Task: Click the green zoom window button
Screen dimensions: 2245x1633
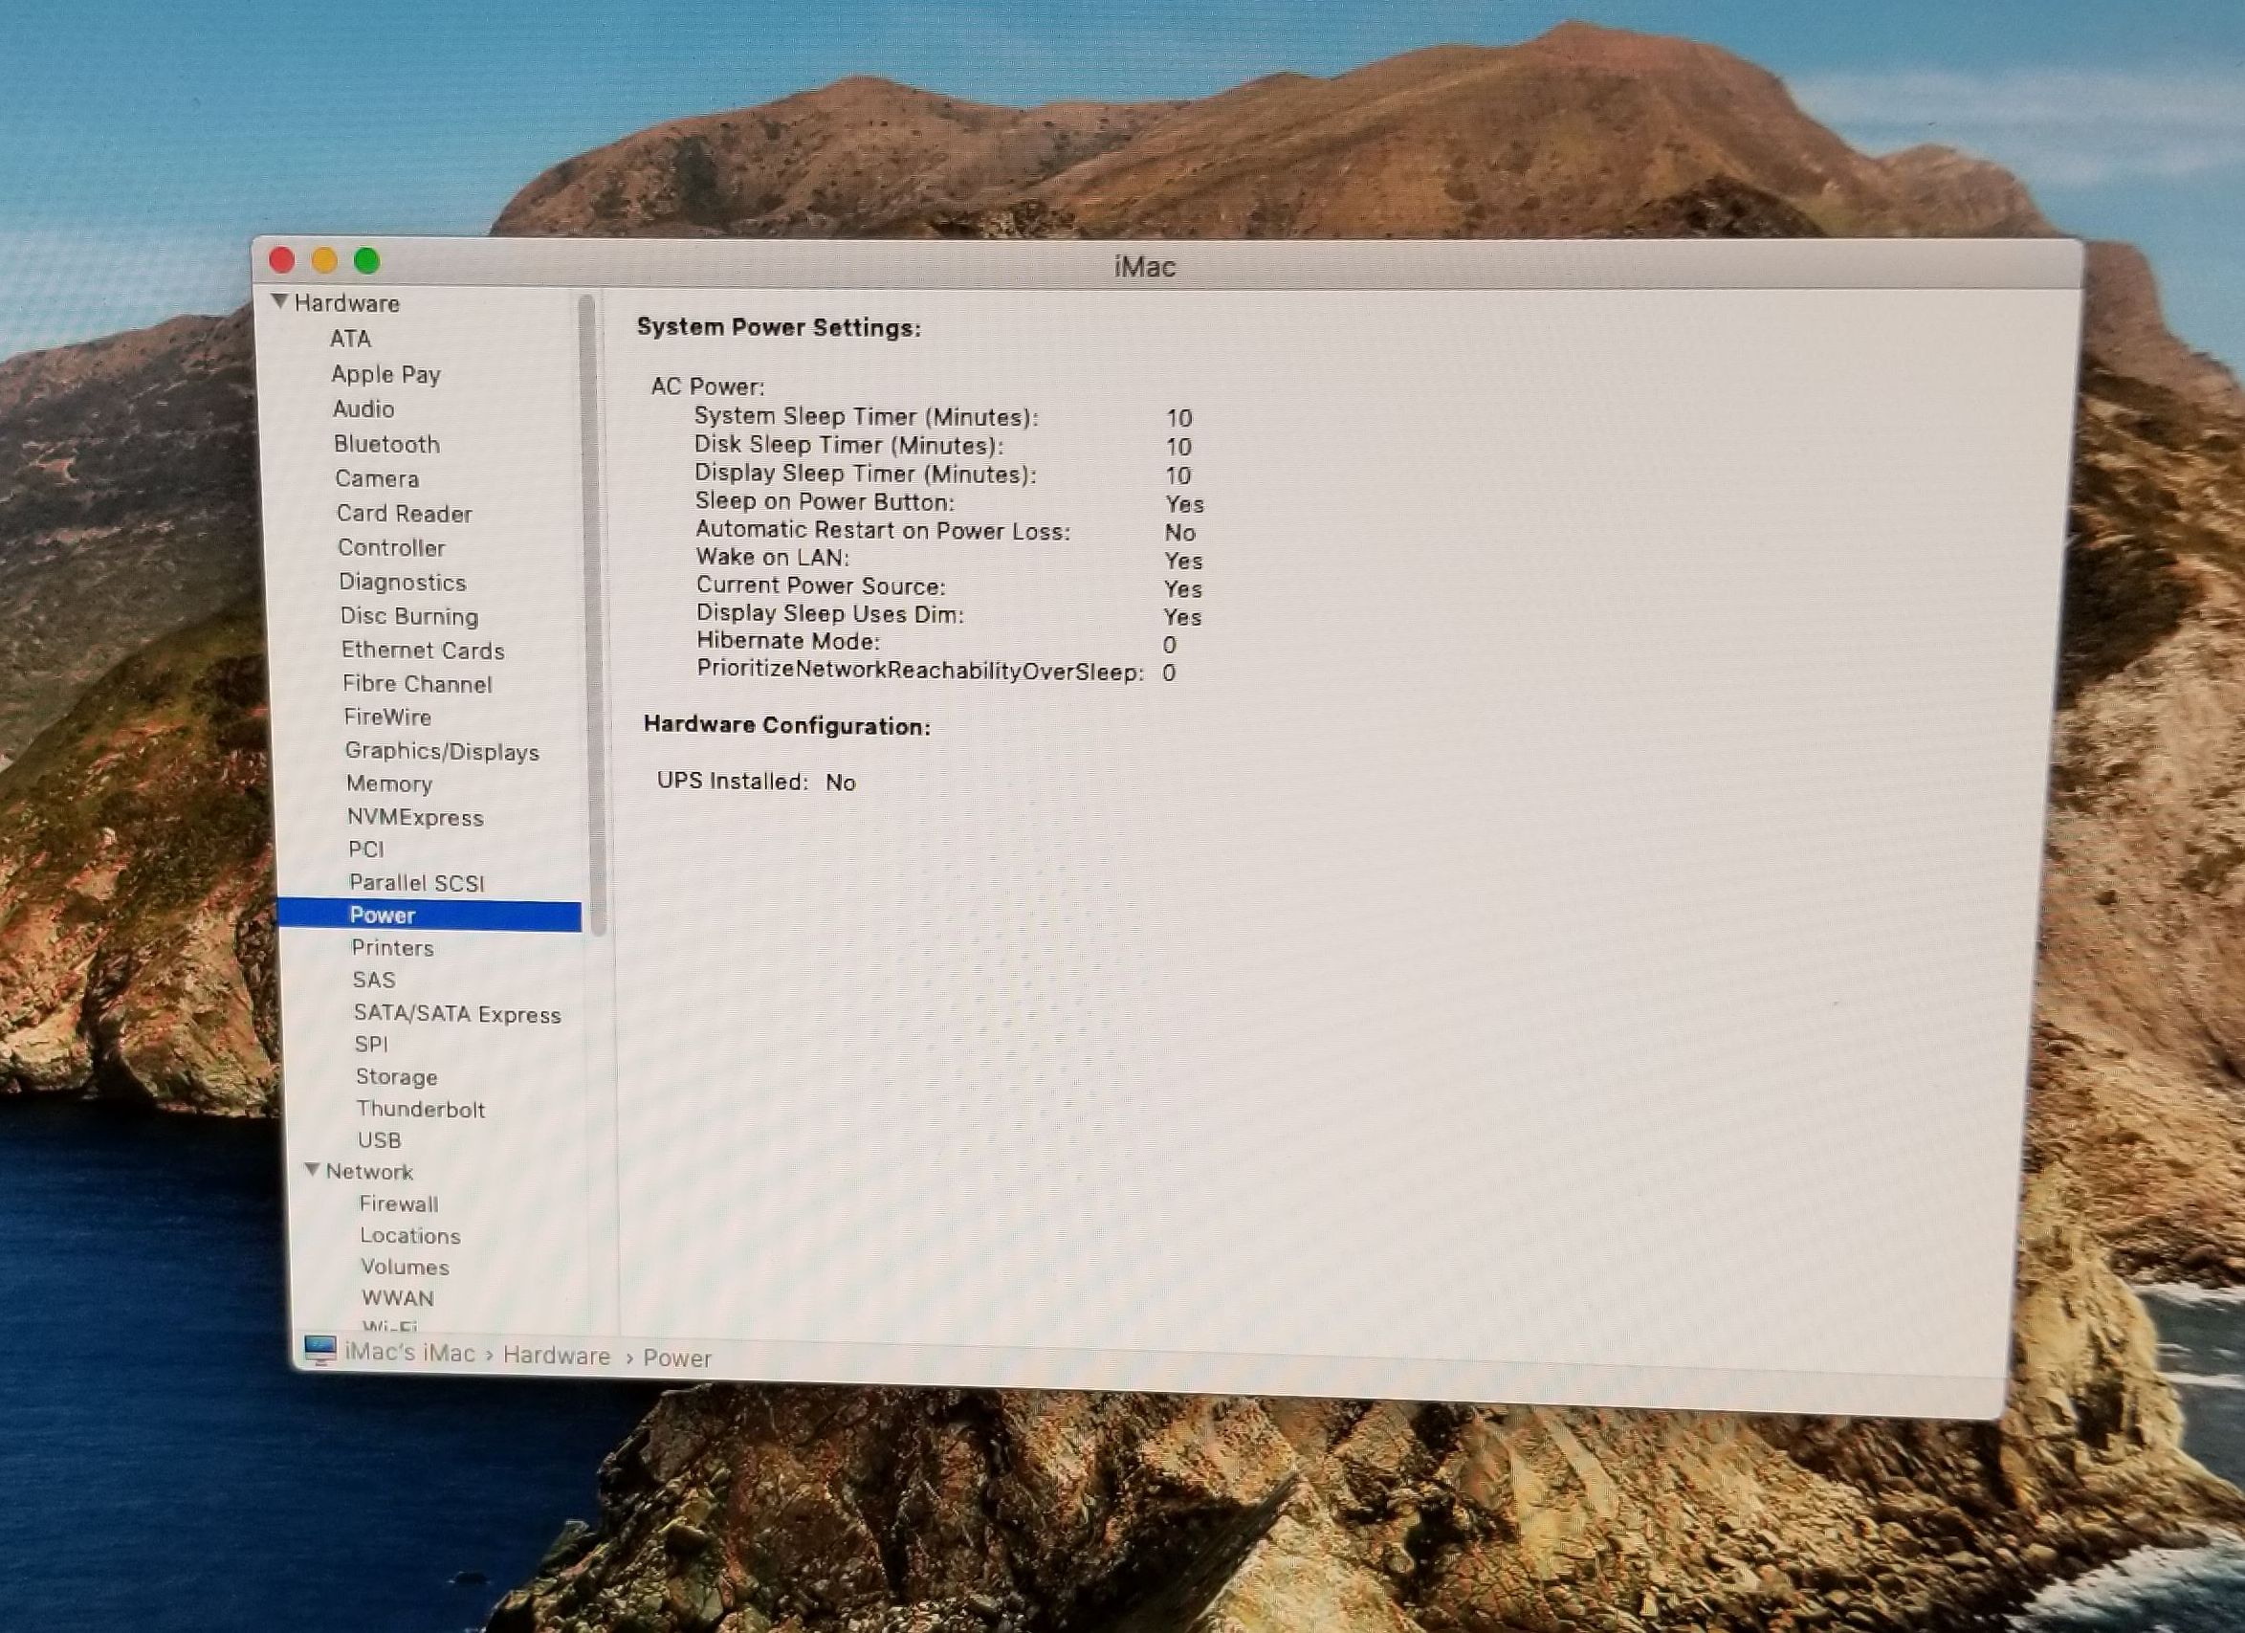Action: click(367, 261)
